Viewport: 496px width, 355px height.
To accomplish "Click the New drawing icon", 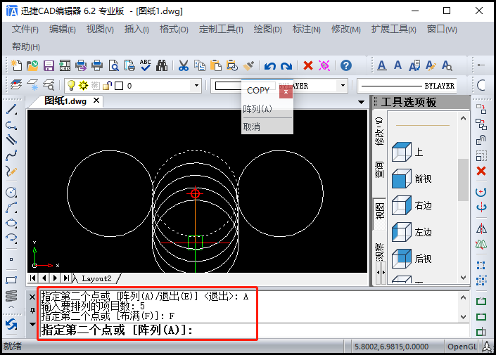I will point(16,65).
